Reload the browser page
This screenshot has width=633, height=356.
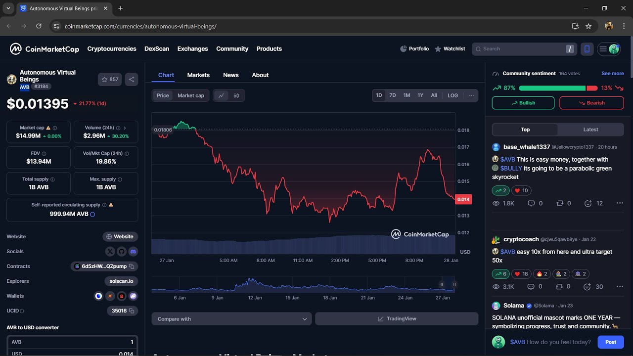coord(39,26)
